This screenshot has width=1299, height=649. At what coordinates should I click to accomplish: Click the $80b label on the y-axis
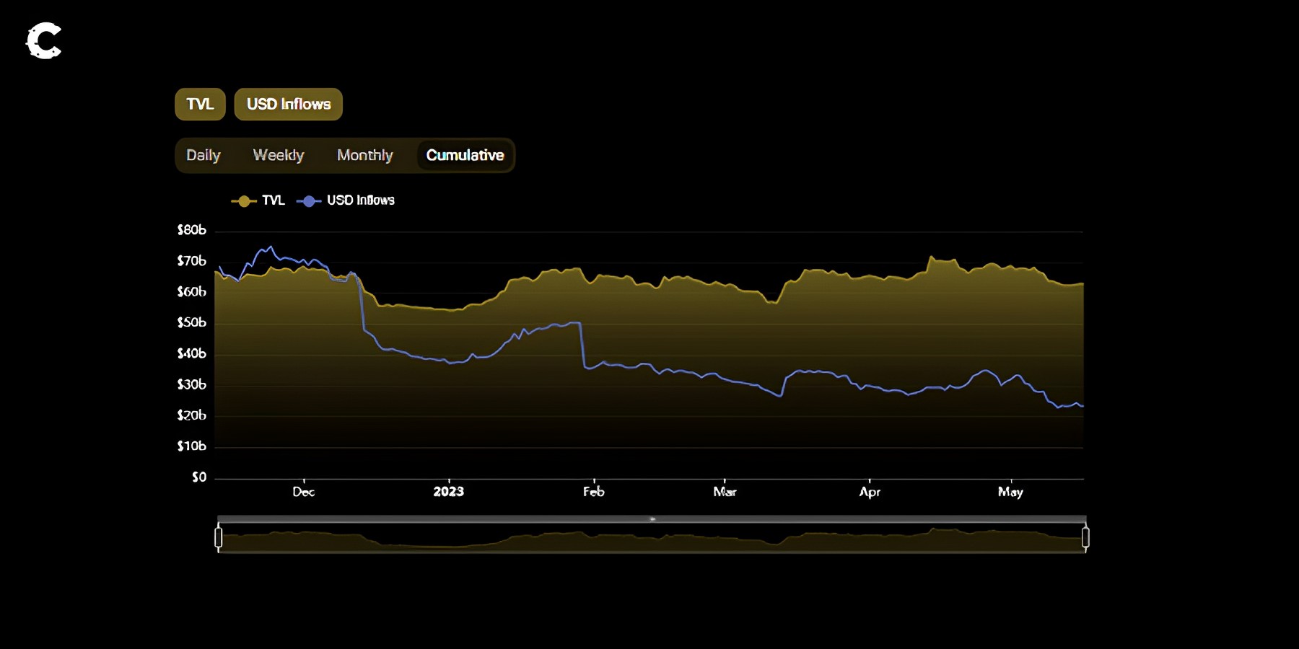tap(192, 230)
